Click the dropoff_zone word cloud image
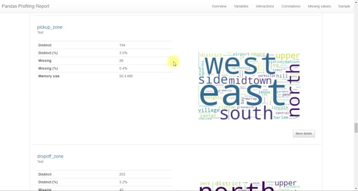 point(249,185)
